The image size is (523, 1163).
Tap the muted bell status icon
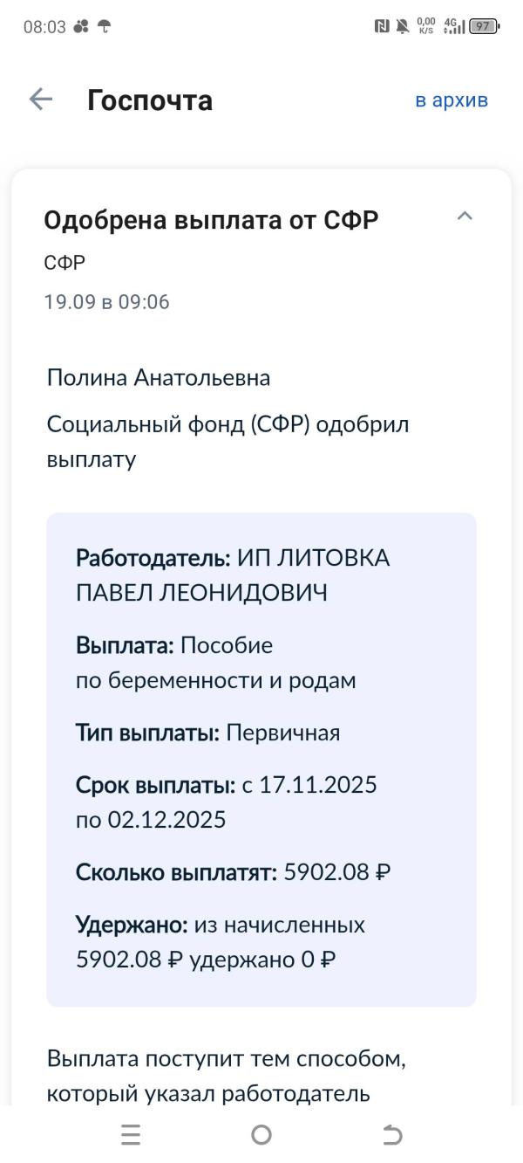point(403,26)
